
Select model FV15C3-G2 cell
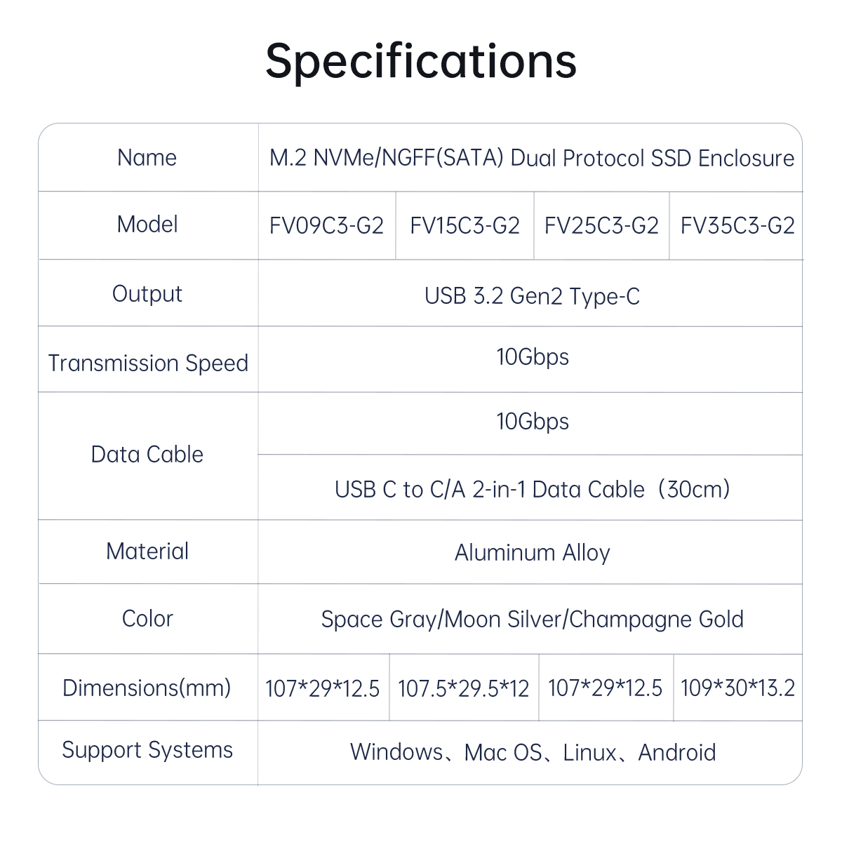[465, 226]
